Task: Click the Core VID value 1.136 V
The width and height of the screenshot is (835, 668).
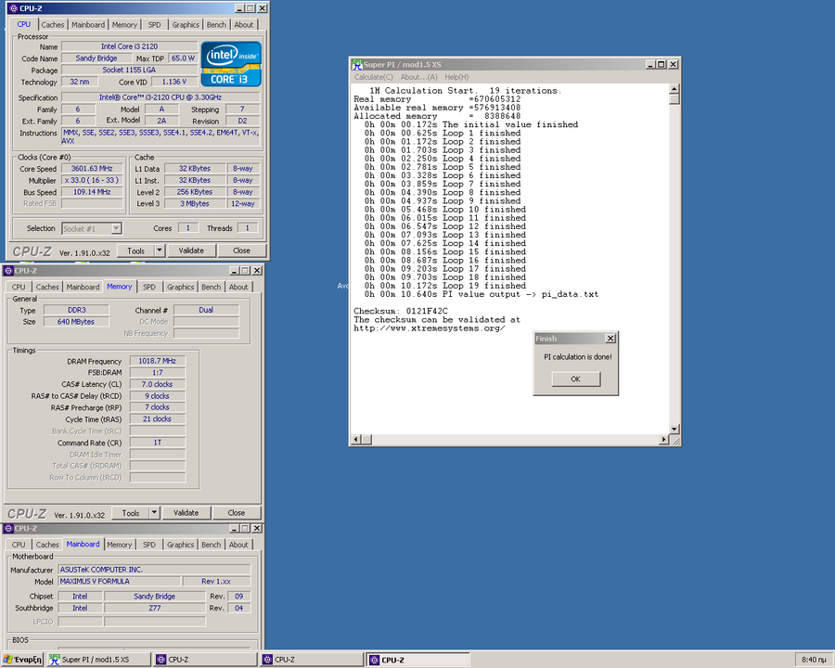Action: pyautogui.click(x=174, y=82)
